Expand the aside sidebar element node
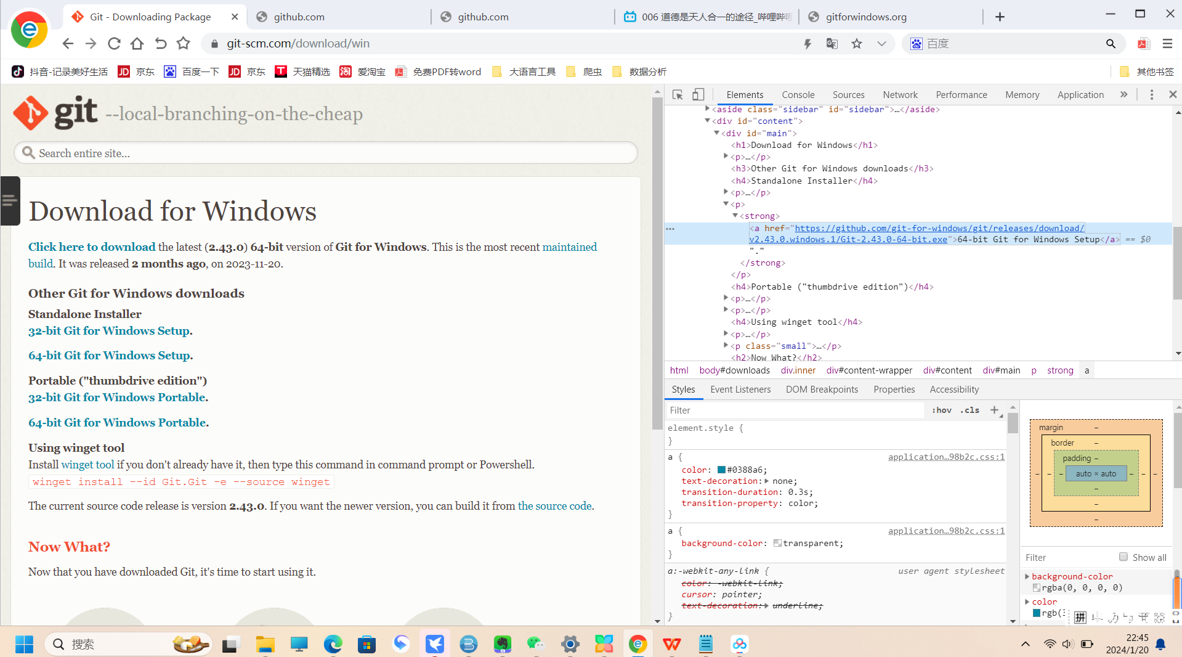 pyautogui.click(x=707, y=109)
